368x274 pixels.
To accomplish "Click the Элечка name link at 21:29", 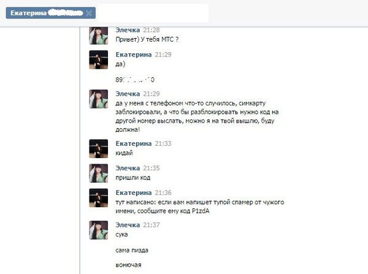I will 128,94.
